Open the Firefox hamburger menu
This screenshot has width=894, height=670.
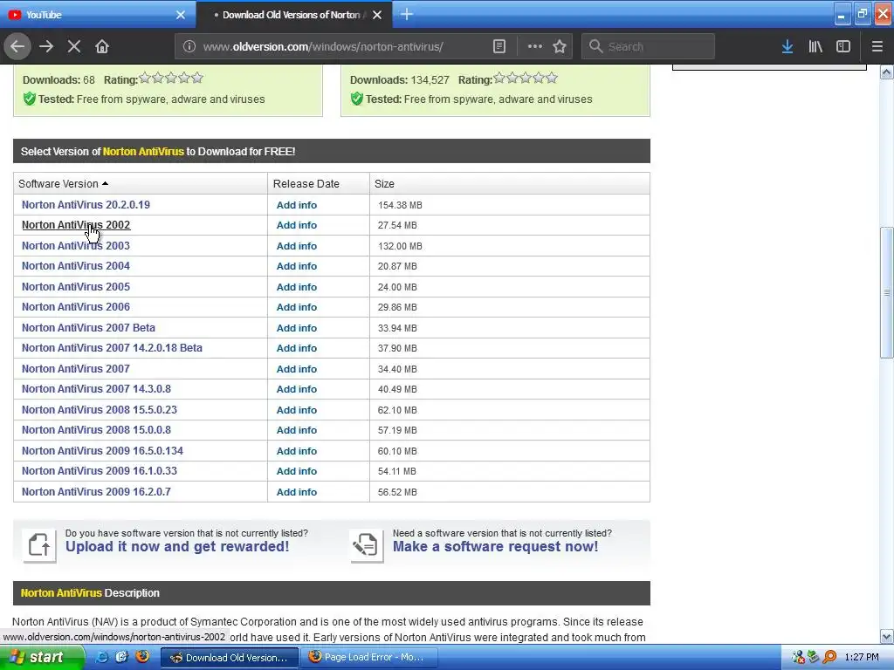coord(877,46)
